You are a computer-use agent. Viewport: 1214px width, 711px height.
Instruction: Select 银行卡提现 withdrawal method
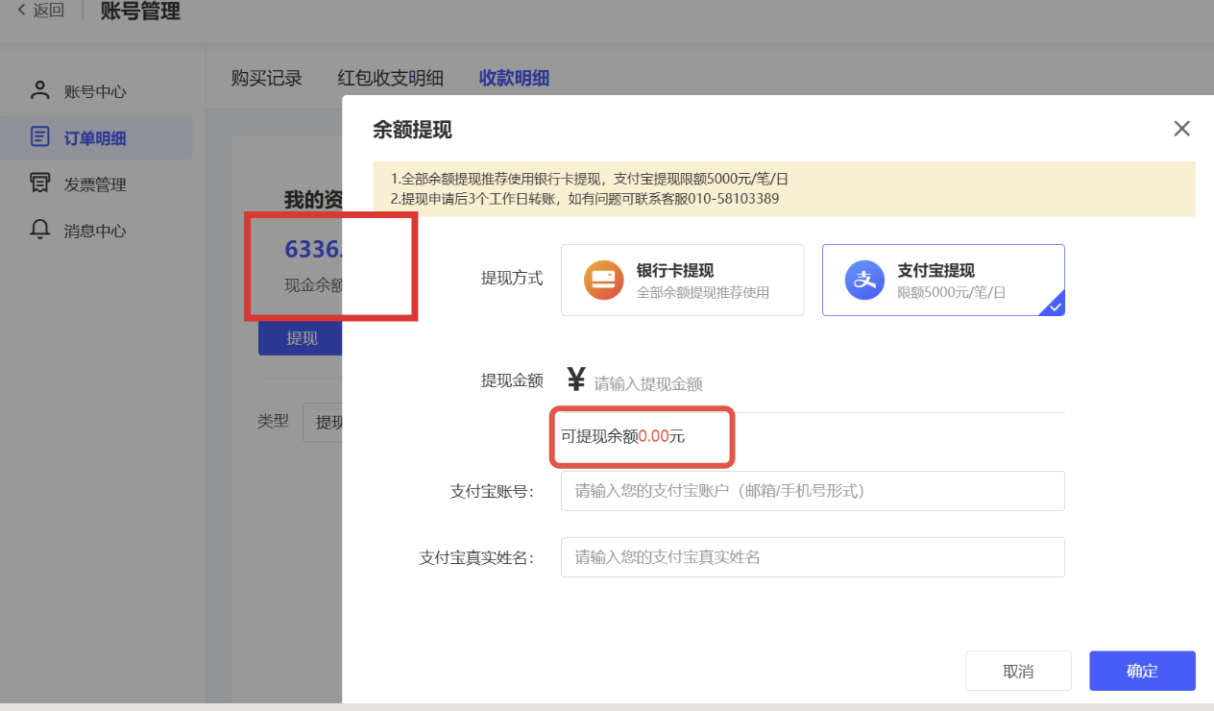point(682,280)
